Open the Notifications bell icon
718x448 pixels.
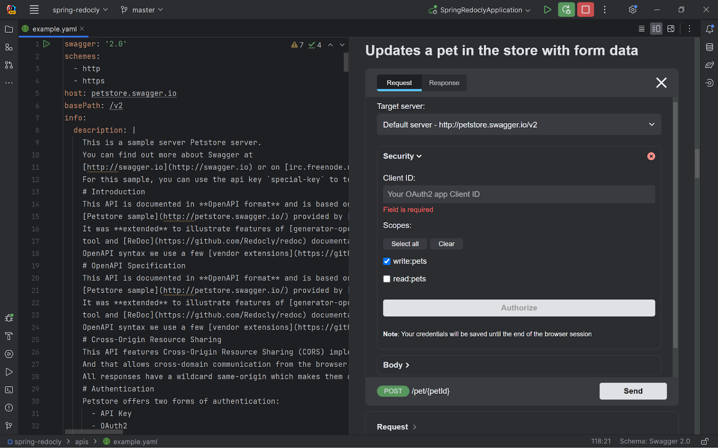[x=709, y=29]
